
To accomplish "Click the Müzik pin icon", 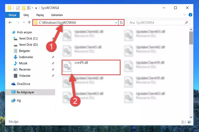I will click(53, 63).
